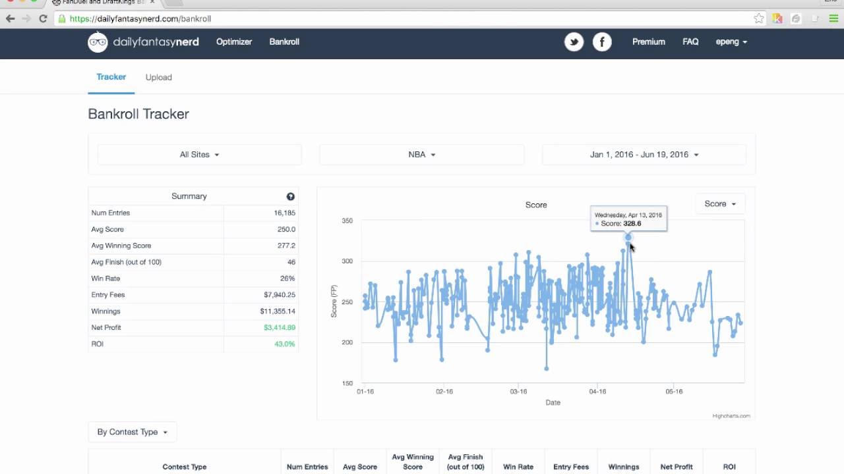Click the dailyfantasynerd brand text

coord(156,42)
